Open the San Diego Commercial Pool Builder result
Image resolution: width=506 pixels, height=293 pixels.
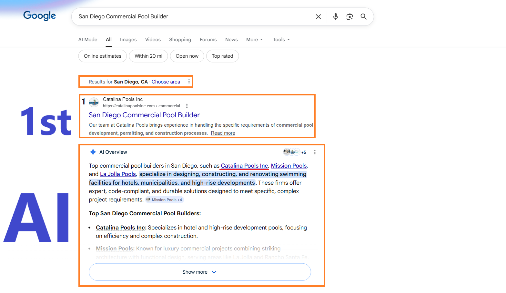144,115
